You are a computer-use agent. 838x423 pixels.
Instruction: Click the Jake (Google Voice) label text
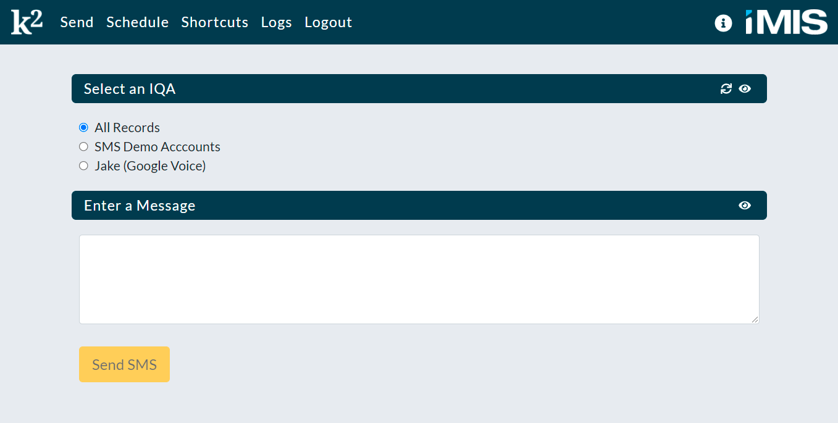[x=150, y=166]
